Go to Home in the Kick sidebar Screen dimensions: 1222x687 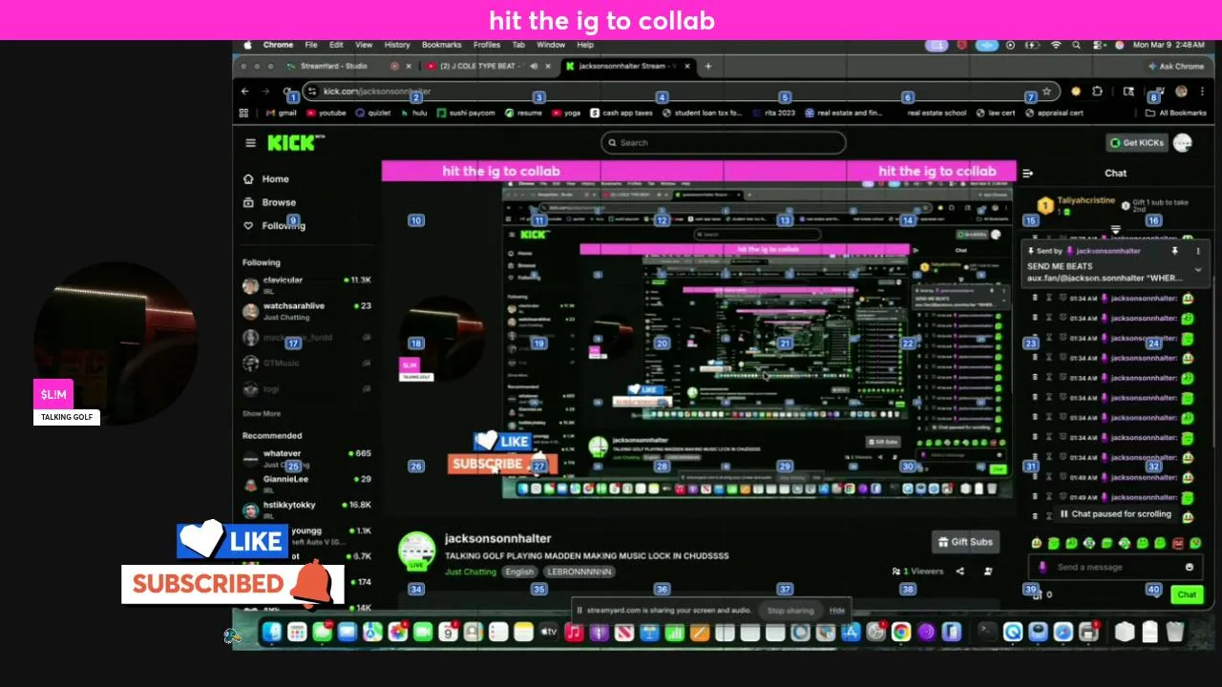click(x=266, y=179)
